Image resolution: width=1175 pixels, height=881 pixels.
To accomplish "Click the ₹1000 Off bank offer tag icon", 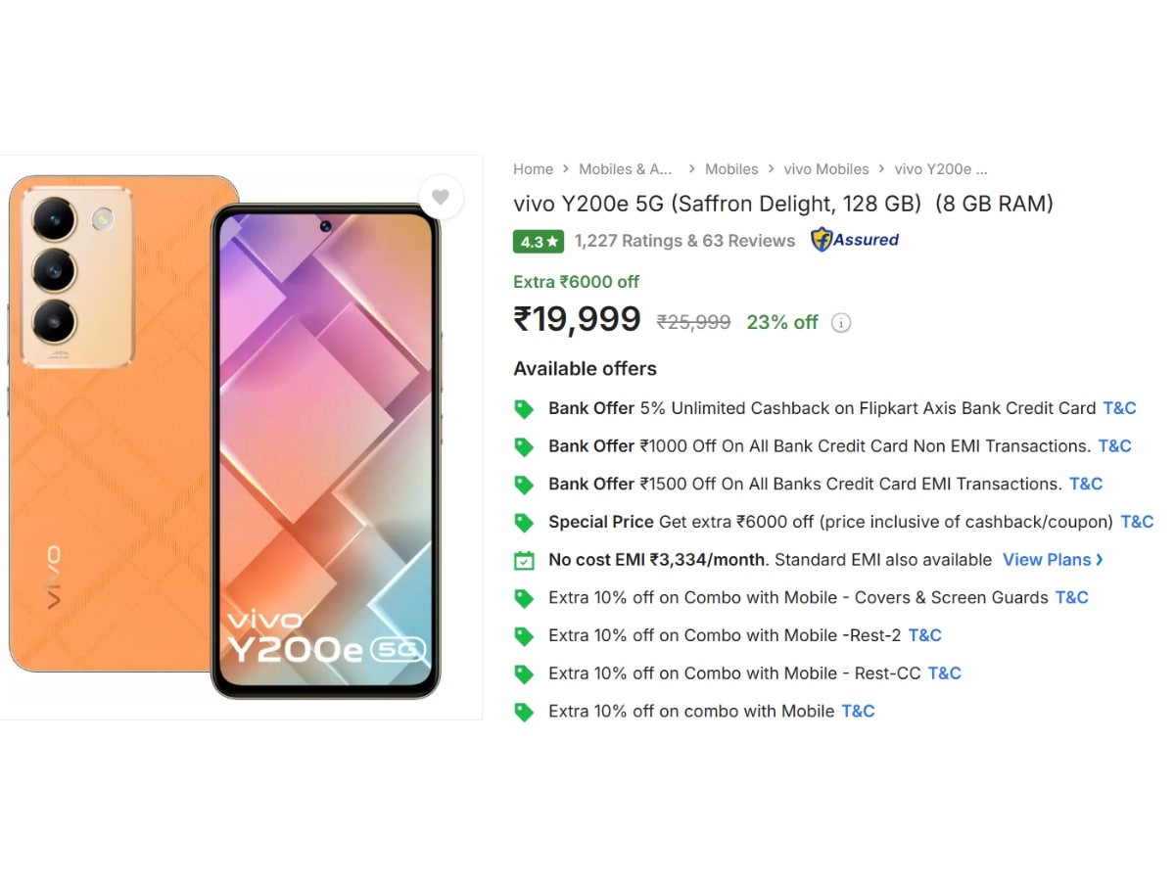I will point(525,447).
